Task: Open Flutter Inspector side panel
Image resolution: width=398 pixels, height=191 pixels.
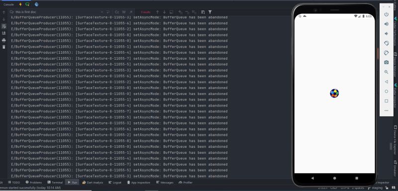Action: (x=396, y=96)
